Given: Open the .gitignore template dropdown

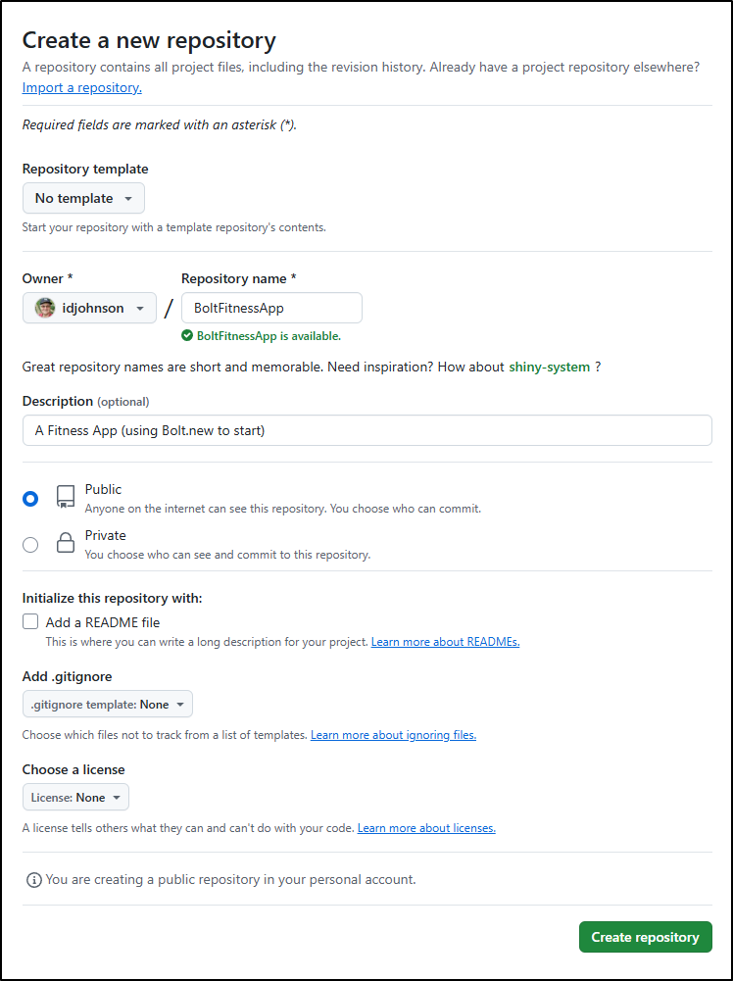Looking at the screenshot, I should pyautogui.click(x=108, y=704).
